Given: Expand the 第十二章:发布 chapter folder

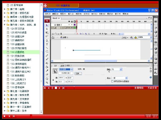Looking at the screenshot, I should click(x=5, y=111).
